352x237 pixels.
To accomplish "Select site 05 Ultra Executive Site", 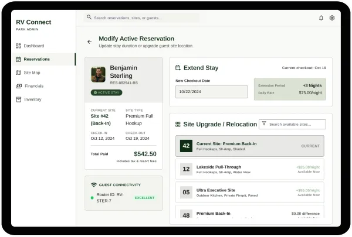I will 250,193.
